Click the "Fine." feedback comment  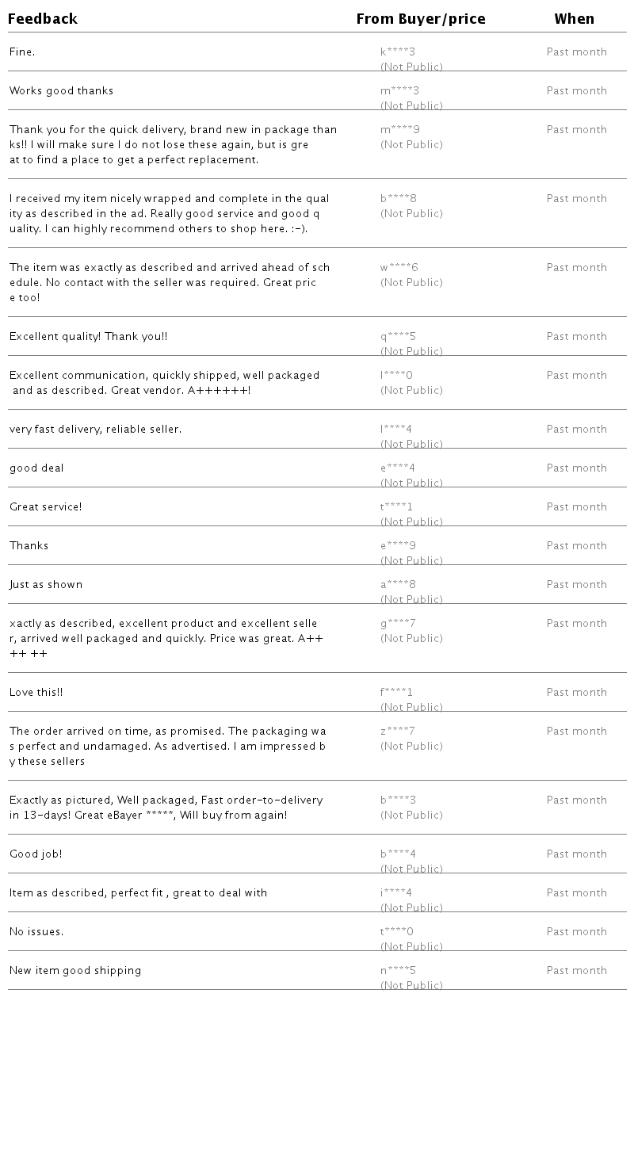tap(22, 52)
